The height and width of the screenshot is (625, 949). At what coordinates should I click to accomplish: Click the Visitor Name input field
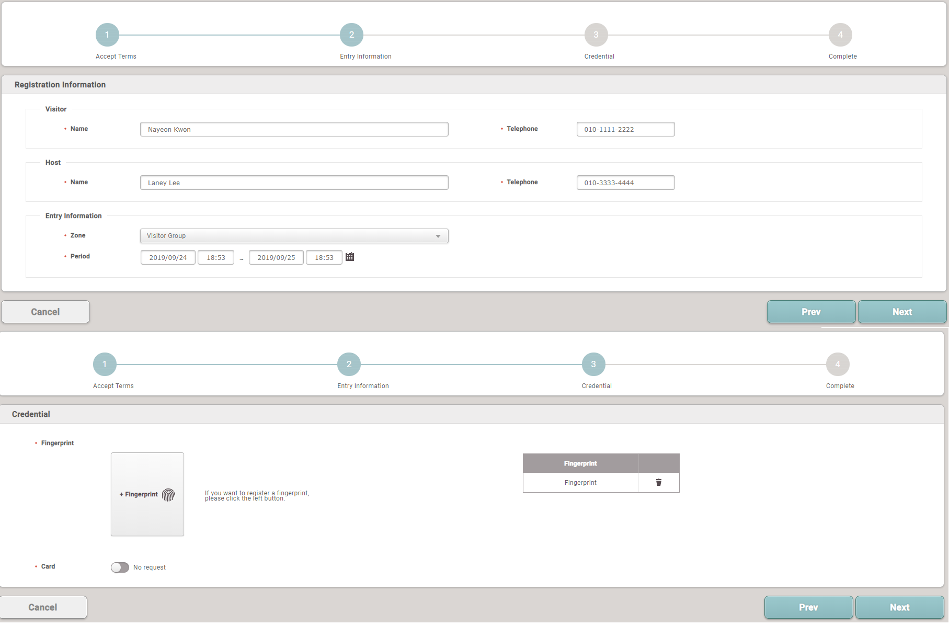coord(294,129)
